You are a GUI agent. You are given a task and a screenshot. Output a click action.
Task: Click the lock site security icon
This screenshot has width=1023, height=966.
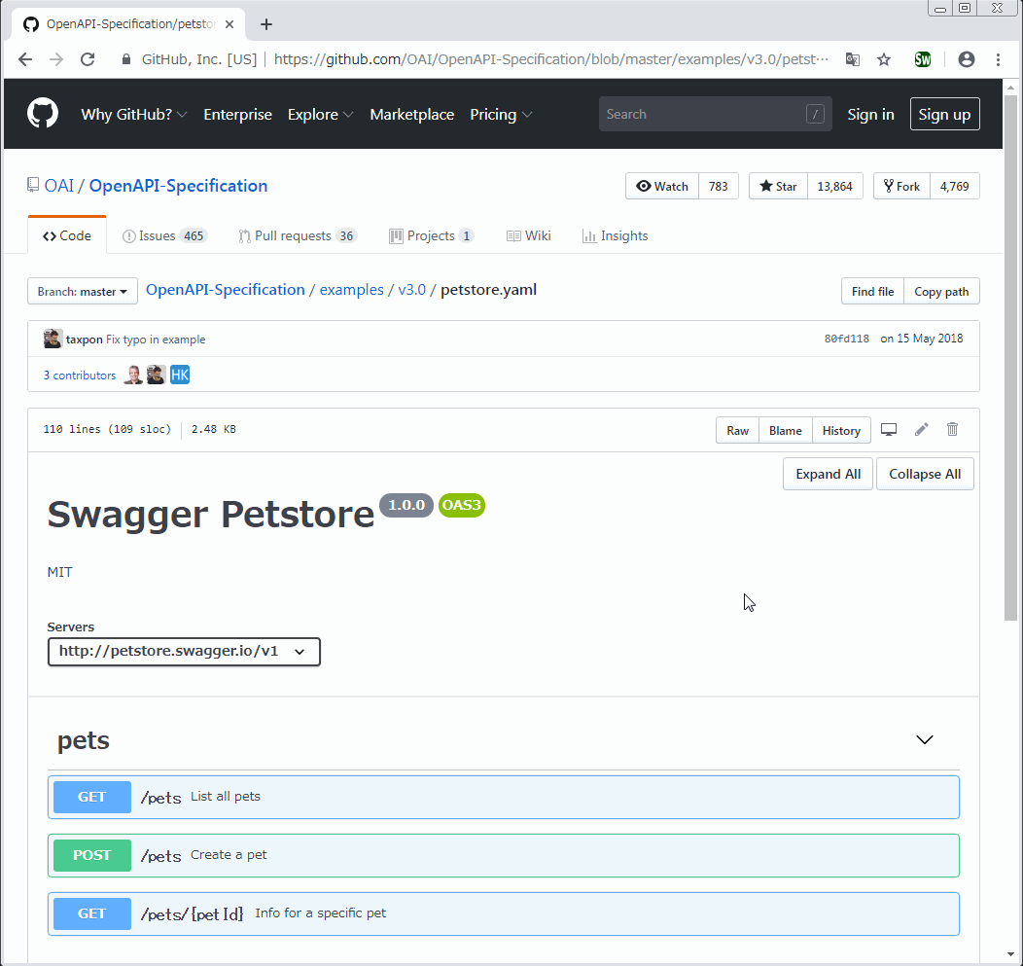(x=126, y=59)
